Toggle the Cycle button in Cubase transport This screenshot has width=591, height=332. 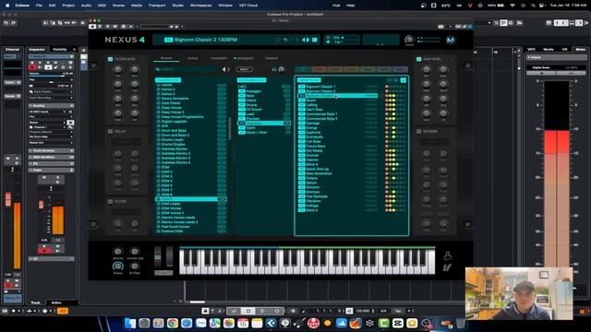(234, 311)
